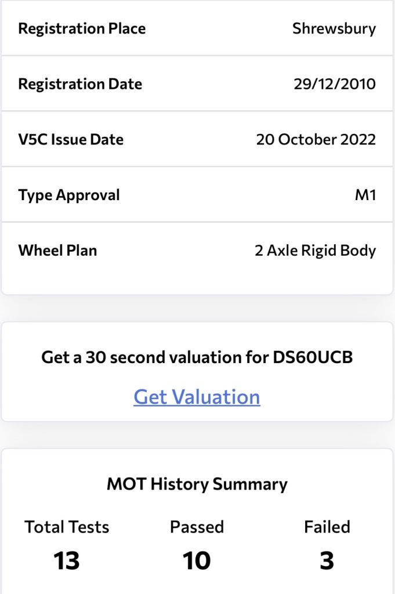395x594 pixels.
Task: Click the Failed label
Action: pyautogui.click(x=327, y=527)
